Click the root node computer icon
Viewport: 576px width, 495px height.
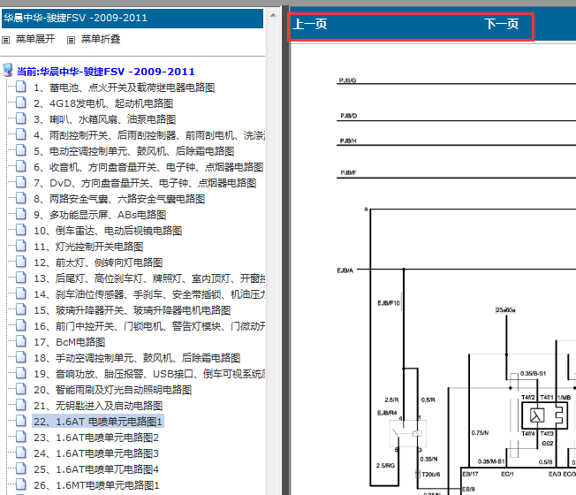[x=8, y=70]
